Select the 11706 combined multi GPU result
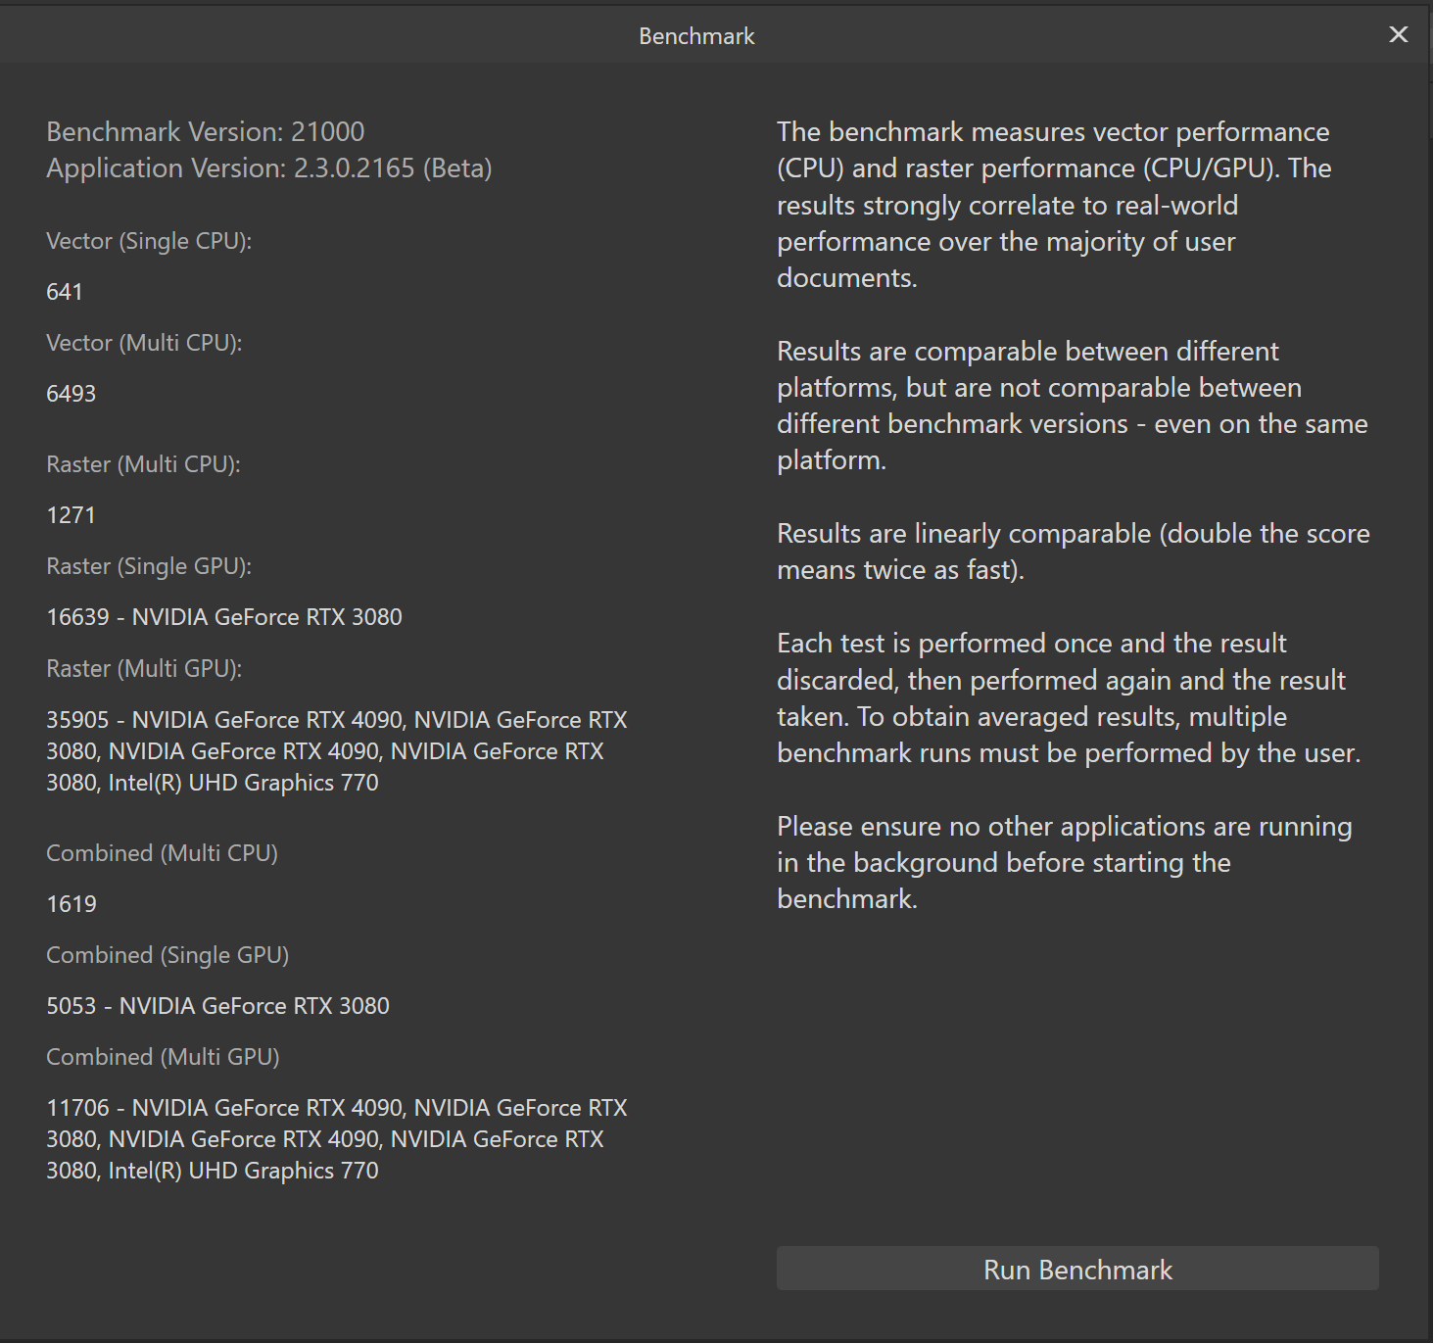1434x1344 pixels. pos(337,1139)
